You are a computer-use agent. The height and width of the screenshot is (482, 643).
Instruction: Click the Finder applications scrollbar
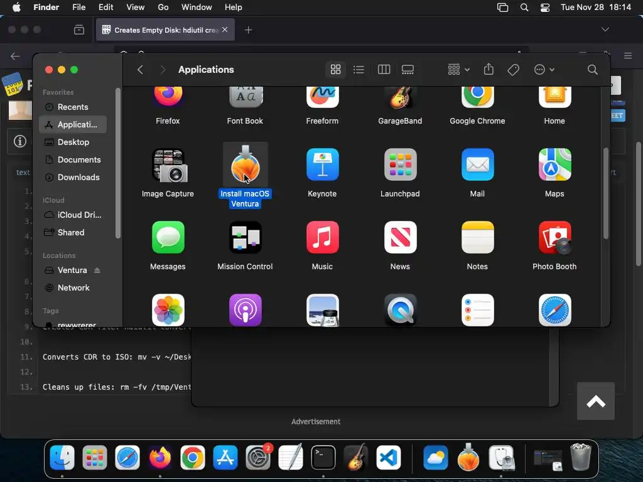(x=606, y=193)
